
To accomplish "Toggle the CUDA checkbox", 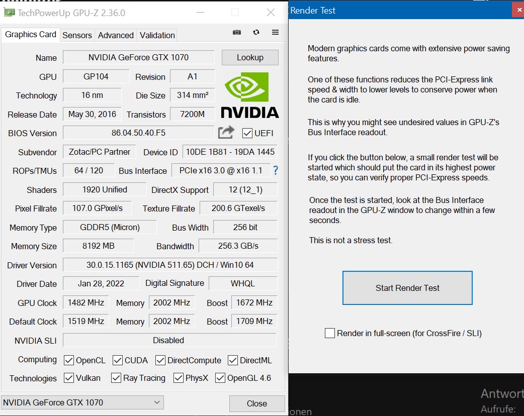I will point(118,360).
